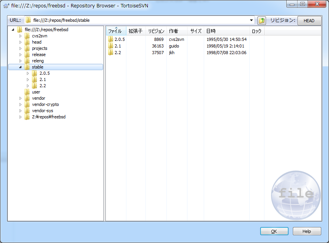This screenshot has height=243, width=329.
Task: Click the releng folder icon in the tree
Action: [x=27, y=61]
